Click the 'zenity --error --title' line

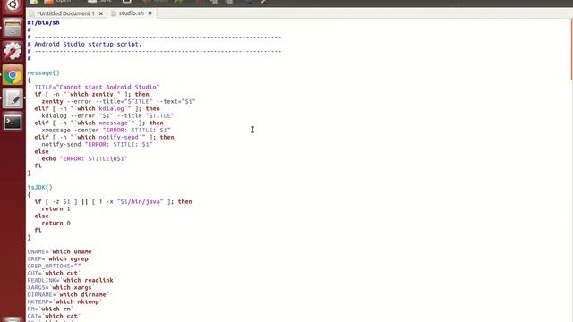tap(118, 101)
